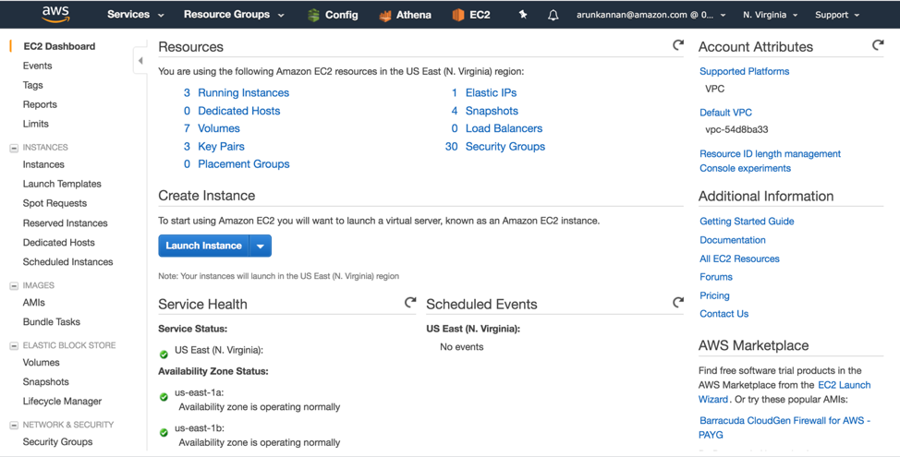Screen dimensions: 900x457
Task: Open the Launch Instance dropdown arrow
Action: coord(260,246)
